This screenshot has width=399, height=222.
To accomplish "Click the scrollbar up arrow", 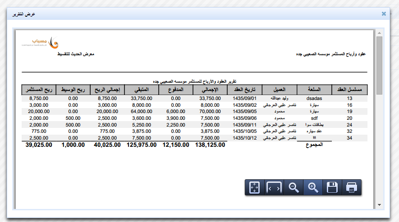I will [x=379, y=33].
